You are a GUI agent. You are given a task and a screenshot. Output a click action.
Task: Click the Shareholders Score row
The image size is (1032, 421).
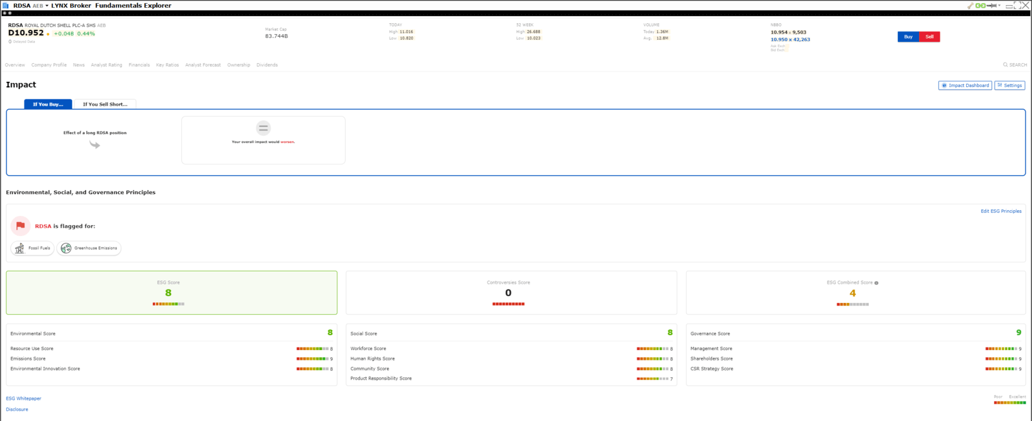[x=856, y=358]
